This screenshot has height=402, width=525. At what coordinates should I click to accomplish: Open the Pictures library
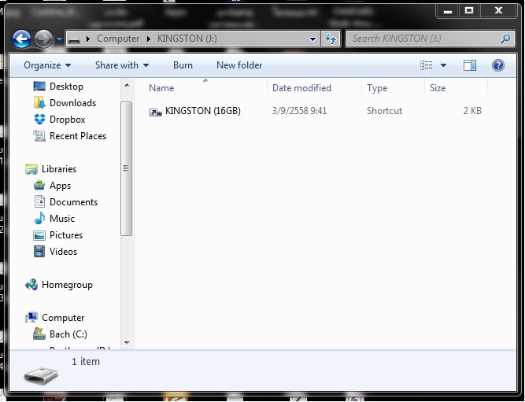pyautogui.click(x=66, y=235)
